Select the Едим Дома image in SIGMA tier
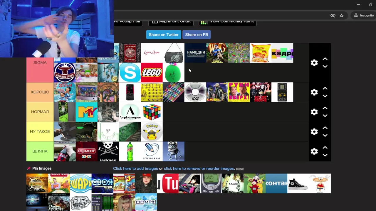376x211 pixels. pos(152,53)
